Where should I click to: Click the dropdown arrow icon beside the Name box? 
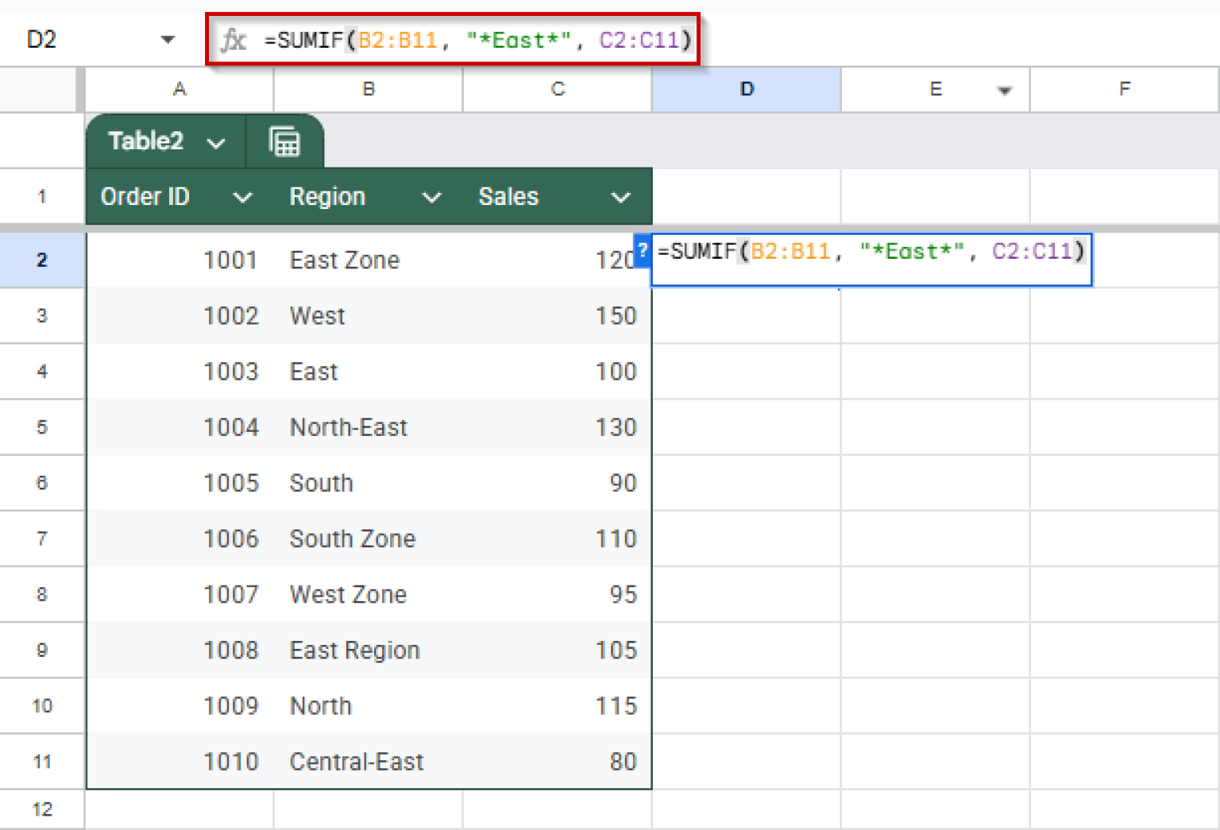[168, 39]
